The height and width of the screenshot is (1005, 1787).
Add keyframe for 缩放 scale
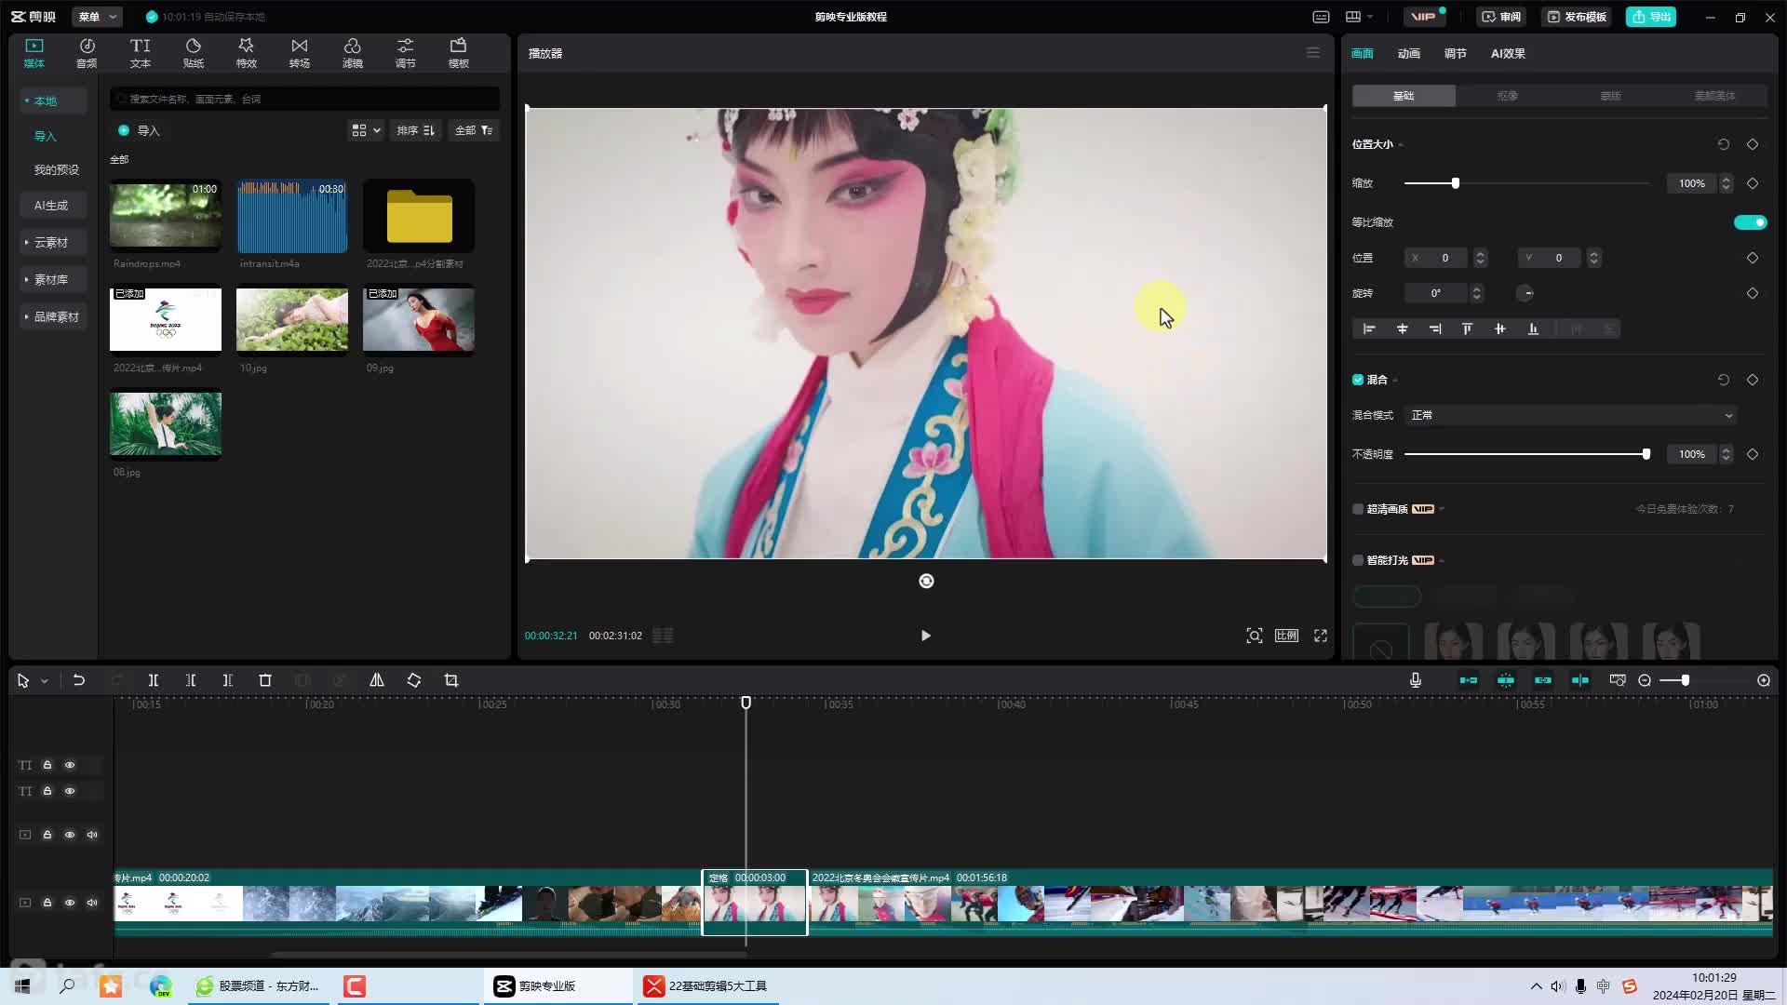click(1753, 183)
